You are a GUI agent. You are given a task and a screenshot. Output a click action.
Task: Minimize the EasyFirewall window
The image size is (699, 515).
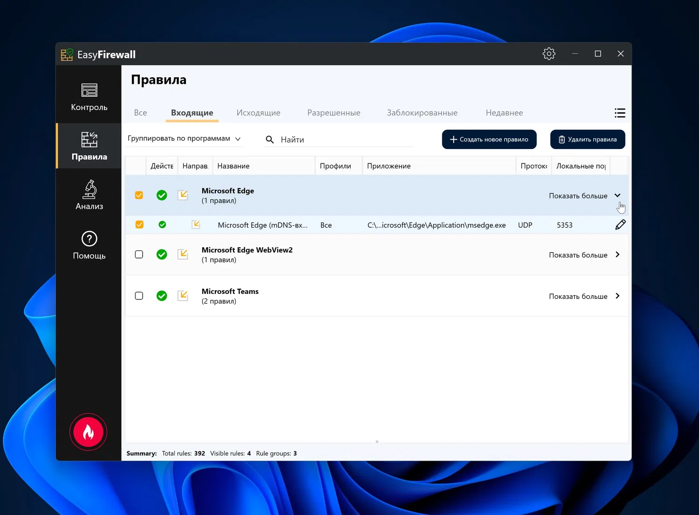coord(575,54)
